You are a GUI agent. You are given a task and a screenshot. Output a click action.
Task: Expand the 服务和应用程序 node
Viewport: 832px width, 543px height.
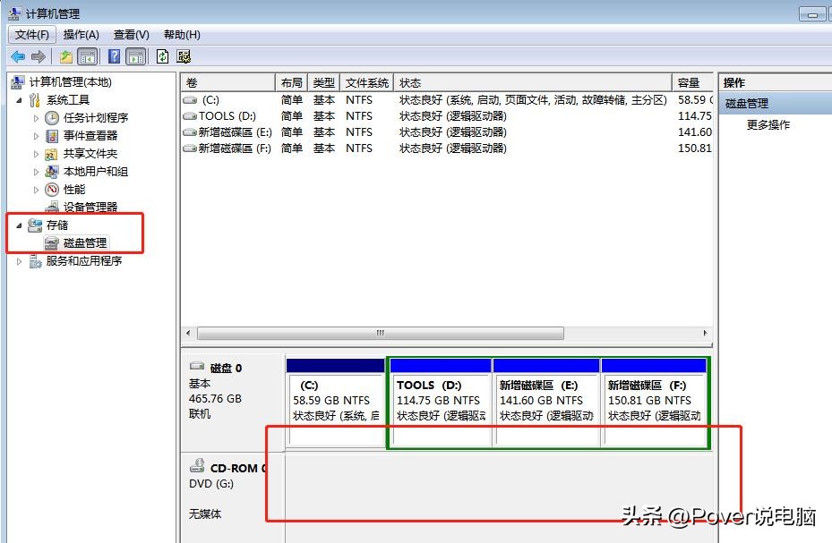click(18, 260)
